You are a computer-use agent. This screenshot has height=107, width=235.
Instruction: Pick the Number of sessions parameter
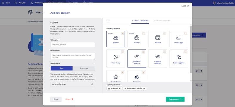pyautogui.click(x=137, y=59)
